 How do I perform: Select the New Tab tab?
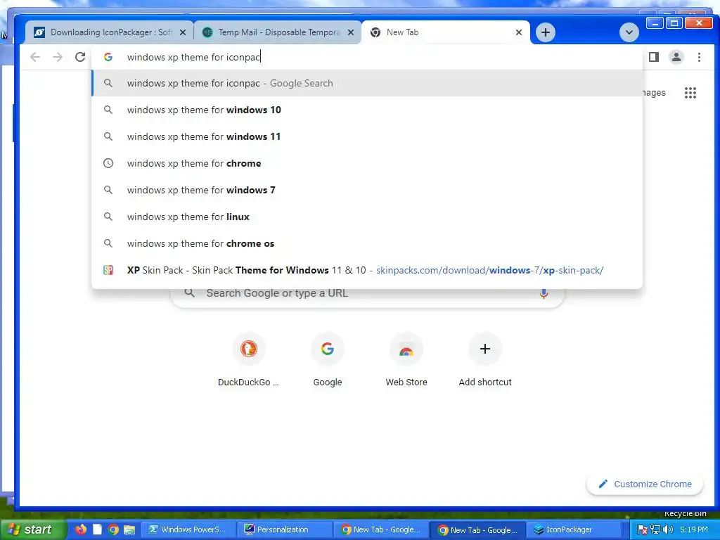[445, 32]
